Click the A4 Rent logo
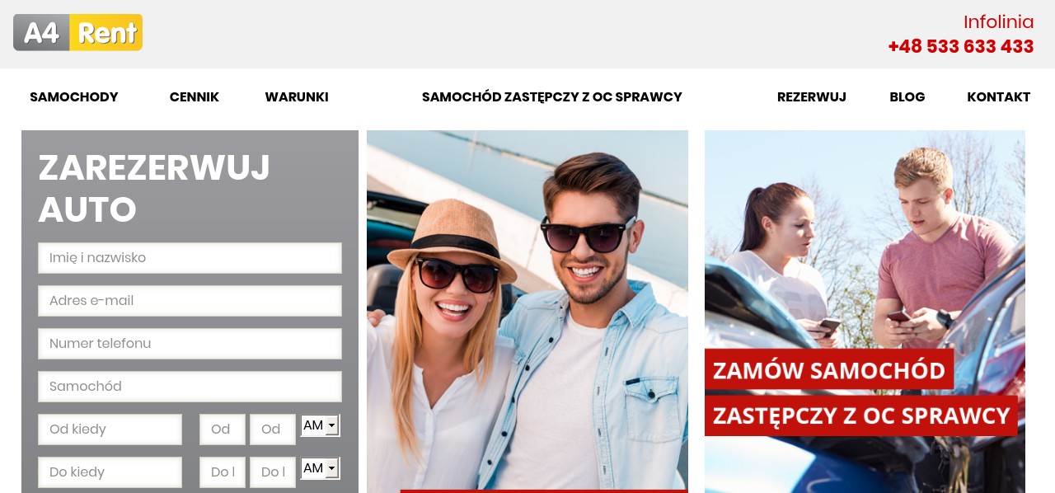The image size is (1055, 493). coord(77,32)
